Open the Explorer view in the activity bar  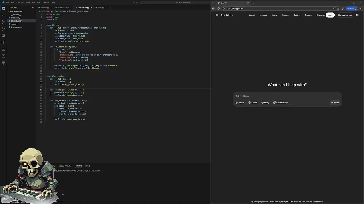click(x=3, y=8)
